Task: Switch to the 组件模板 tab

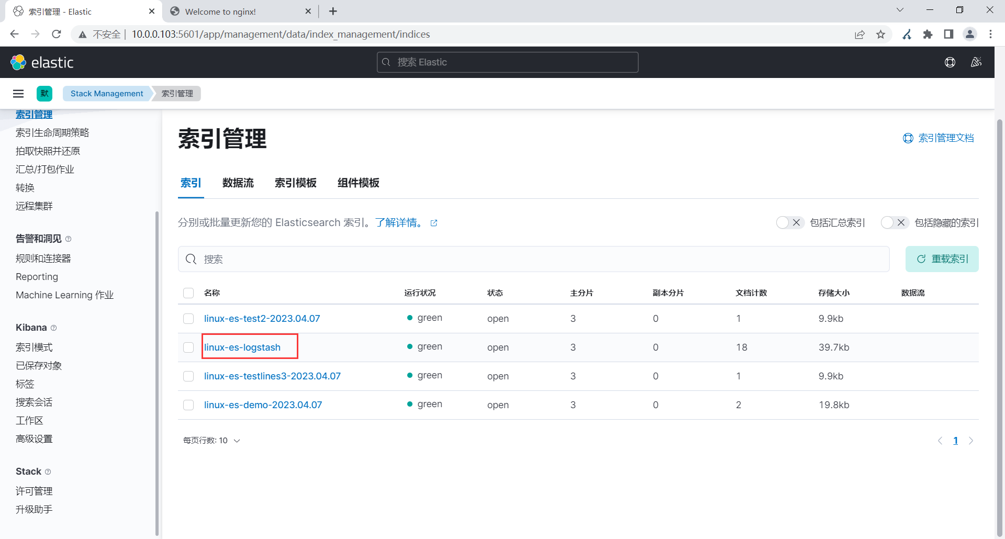Action: (359, 183)
